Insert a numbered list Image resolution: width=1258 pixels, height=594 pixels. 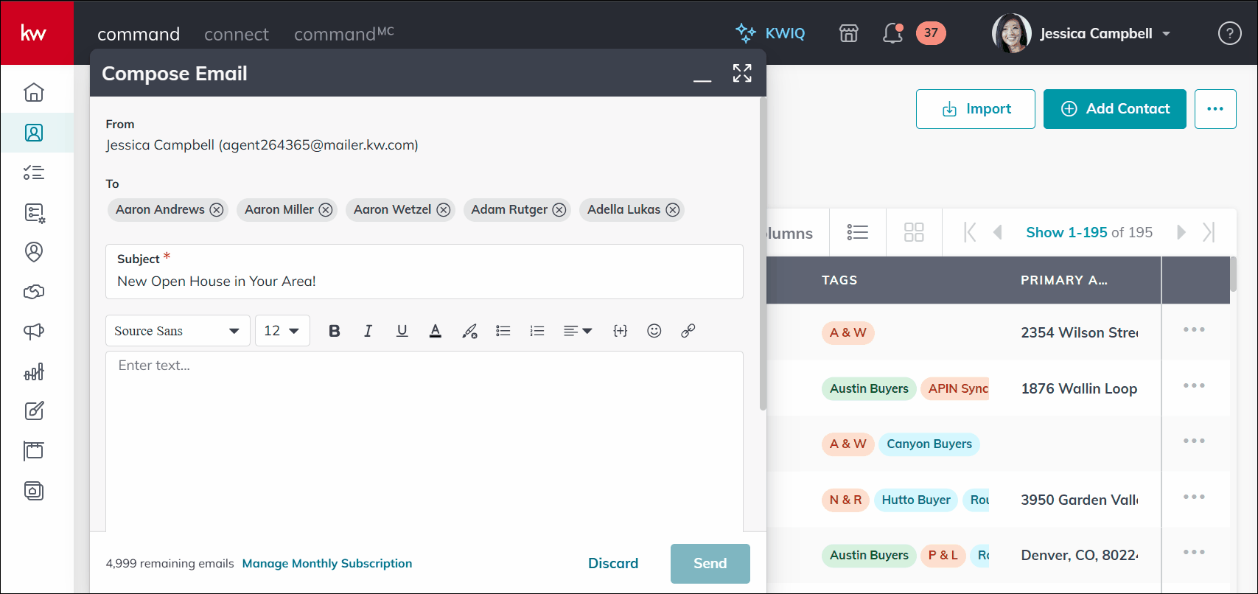point(537,331)
